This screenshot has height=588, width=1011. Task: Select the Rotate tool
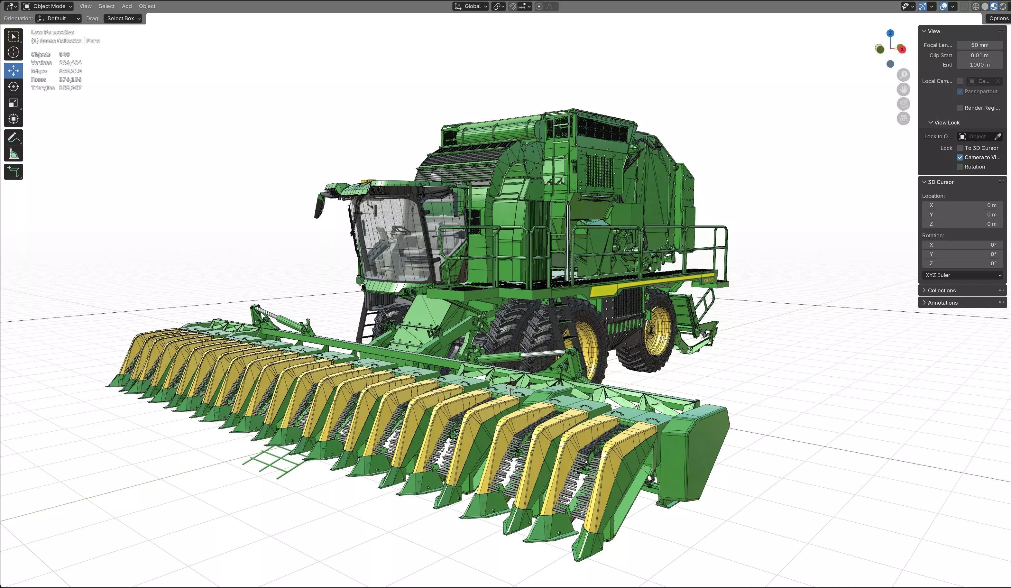point(13,87)
